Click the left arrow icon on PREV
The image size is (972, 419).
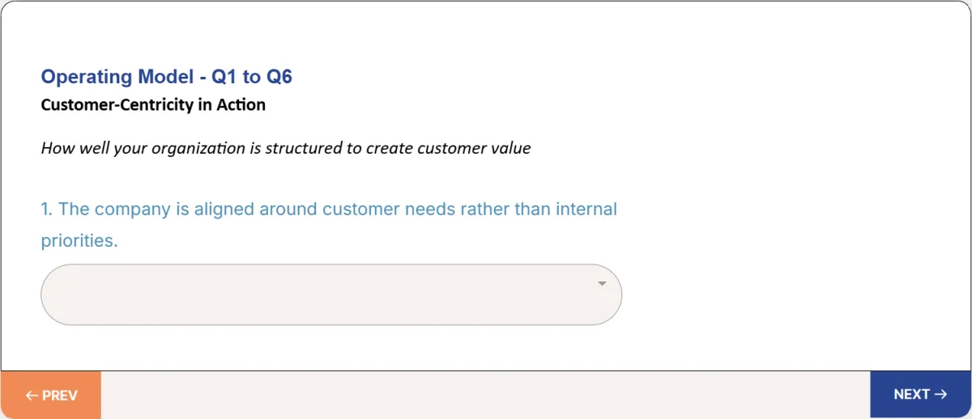pos(32,396)
